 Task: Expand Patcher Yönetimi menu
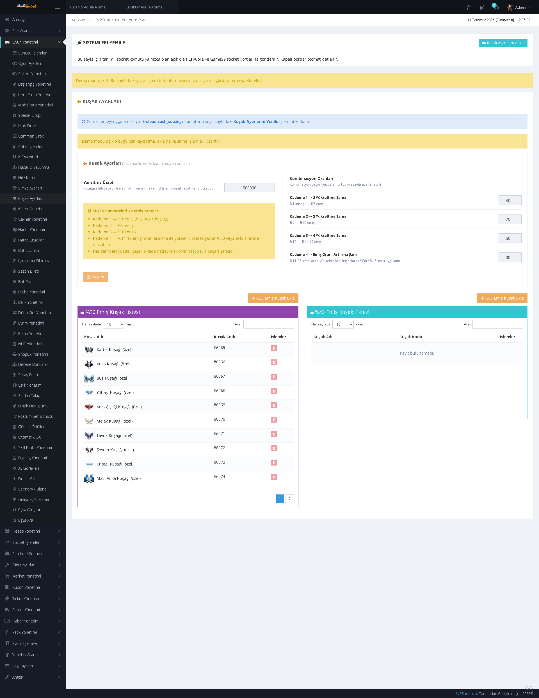pos(33,553)
